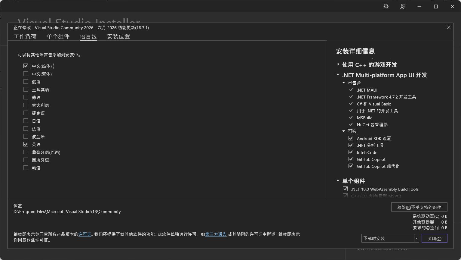
Task: Click the .NET MAUI included item
Action: coord(367,90)
